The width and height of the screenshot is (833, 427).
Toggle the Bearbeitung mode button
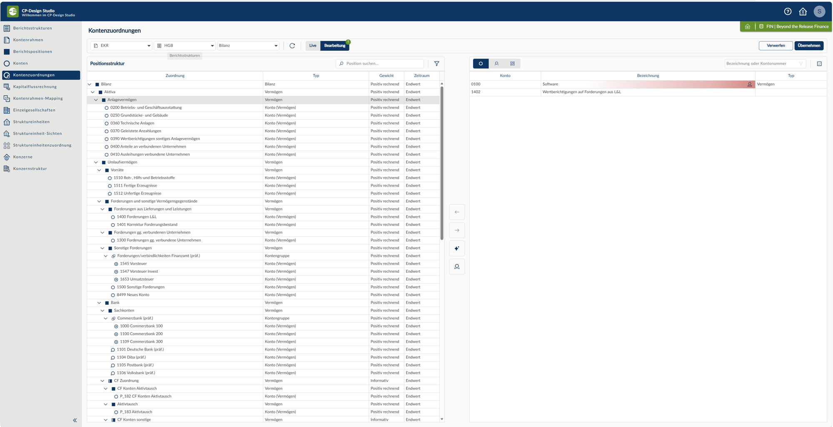335,46
